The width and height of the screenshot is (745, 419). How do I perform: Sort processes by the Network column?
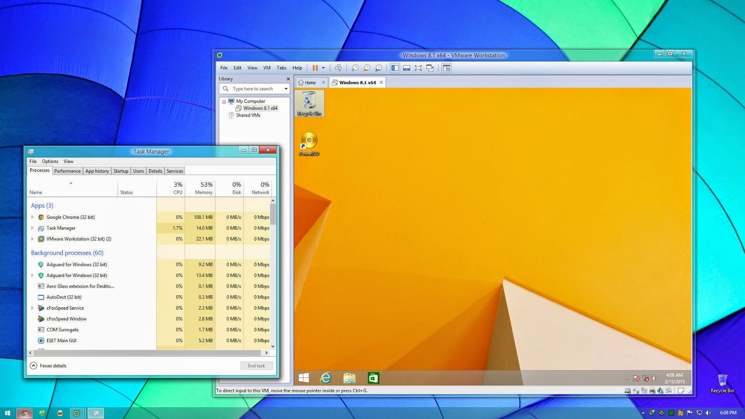(x=257, y=188)
